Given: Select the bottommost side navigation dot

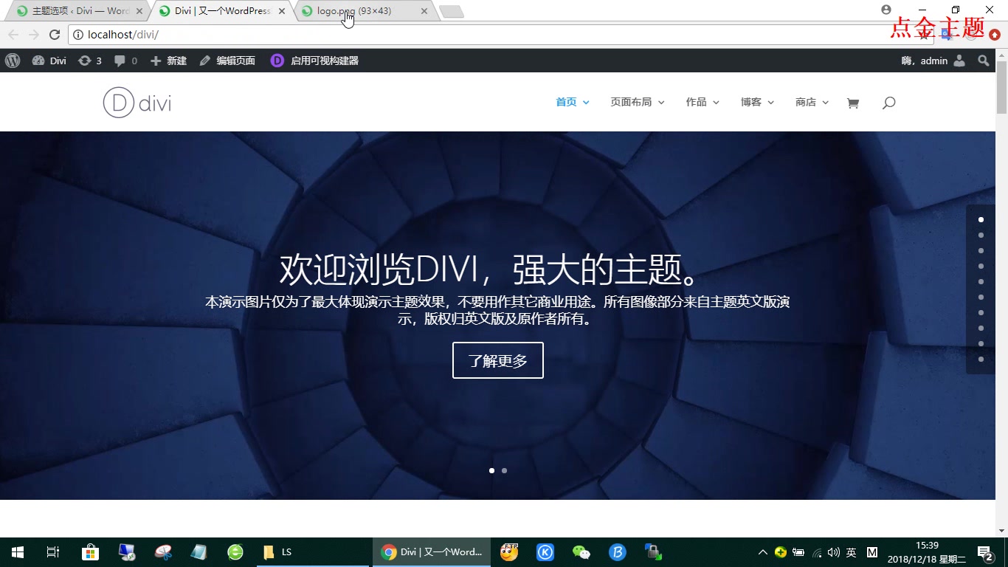Looking at the screenshot, I should 981,359.
